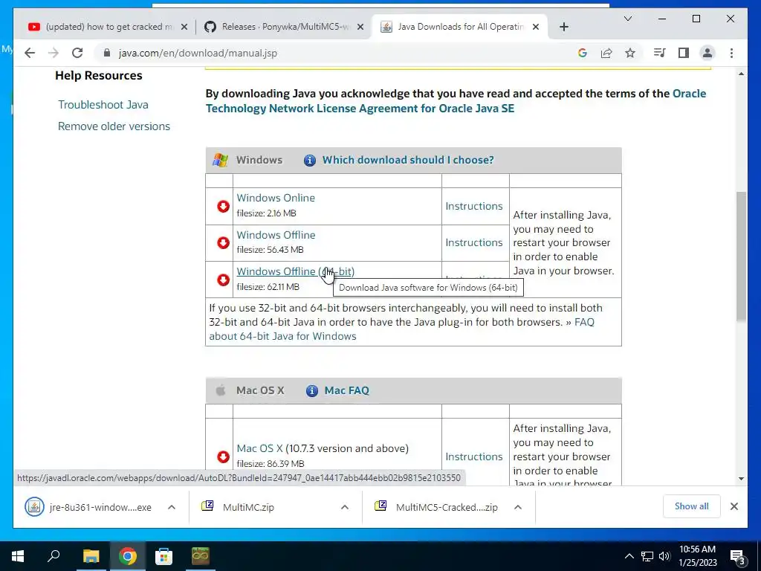Click the tab search chevron
The width and height of the screenshot is (761, 571).
pyautogui.click(x=627, y=19)
